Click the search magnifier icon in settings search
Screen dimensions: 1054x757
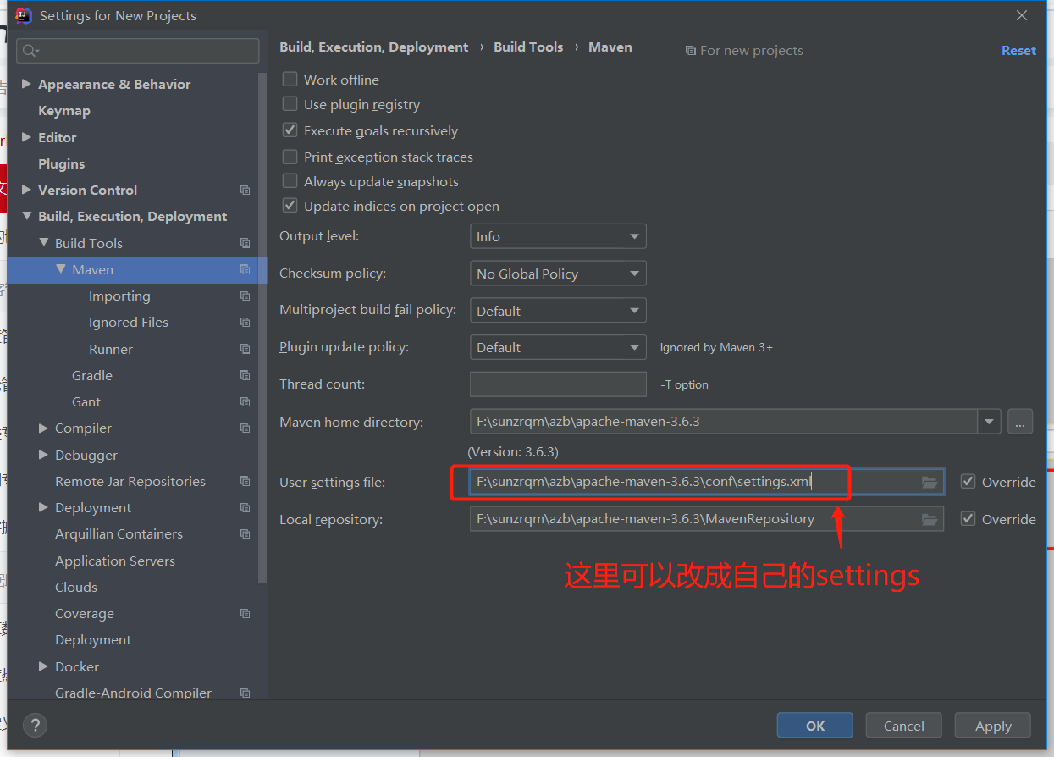pos(30,51)
